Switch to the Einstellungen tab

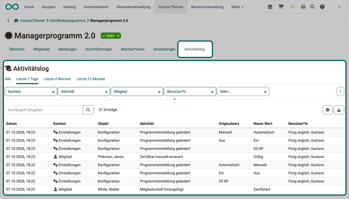[x=164, y=49]
